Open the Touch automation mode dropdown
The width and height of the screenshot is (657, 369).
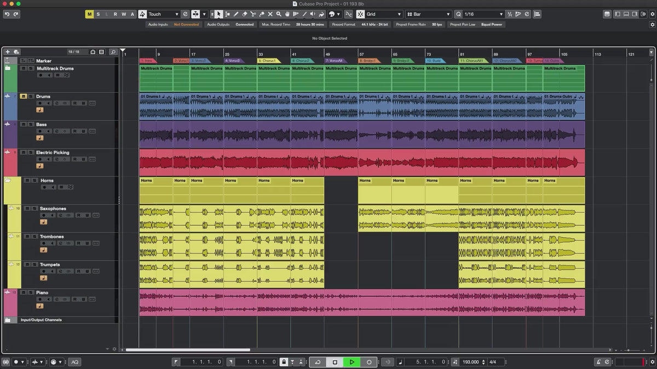click(x=163, y=14)
